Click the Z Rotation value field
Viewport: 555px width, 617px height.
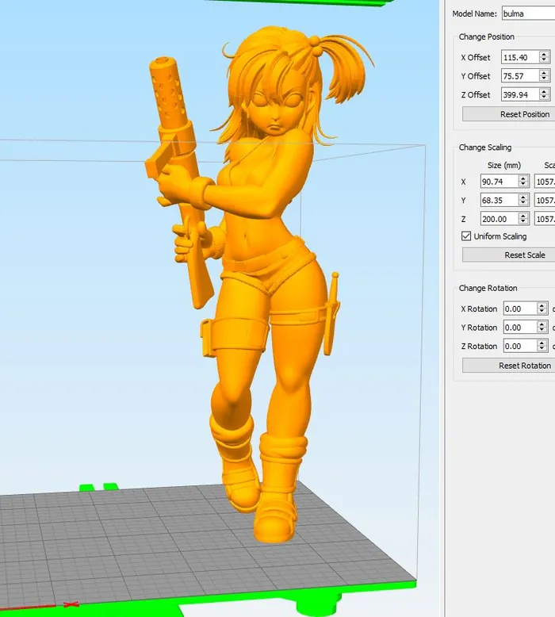[519, 347]
